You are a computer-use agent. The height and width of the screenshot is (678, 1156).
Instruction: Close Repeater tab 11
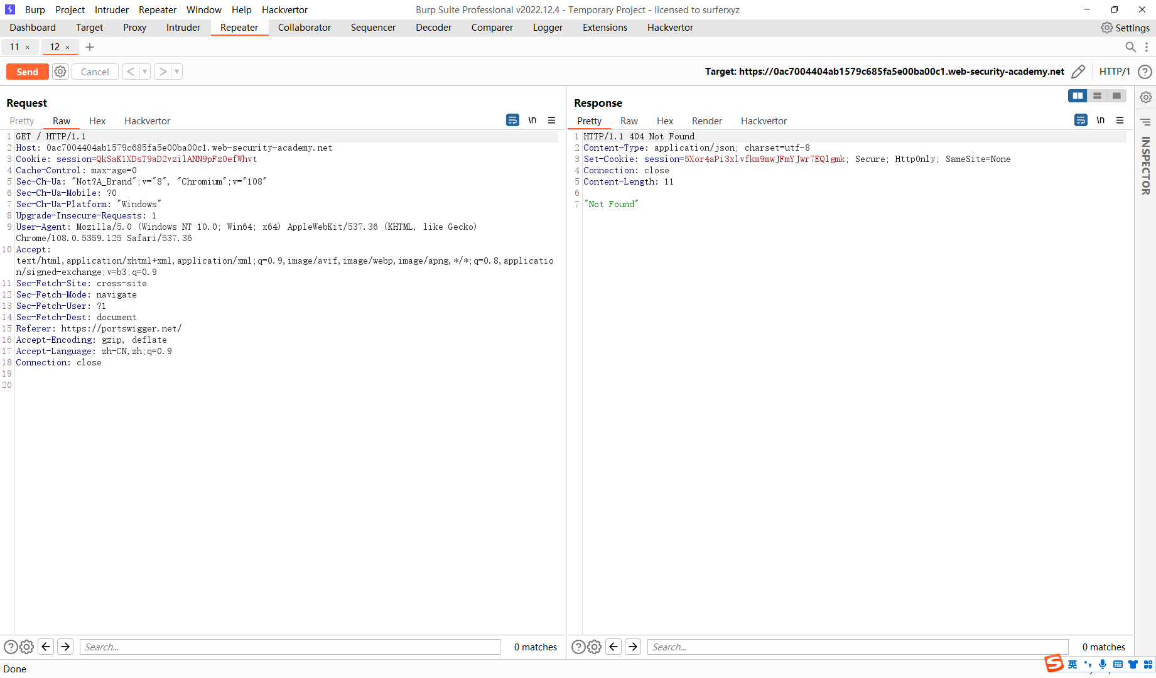[x=27, y=47]
